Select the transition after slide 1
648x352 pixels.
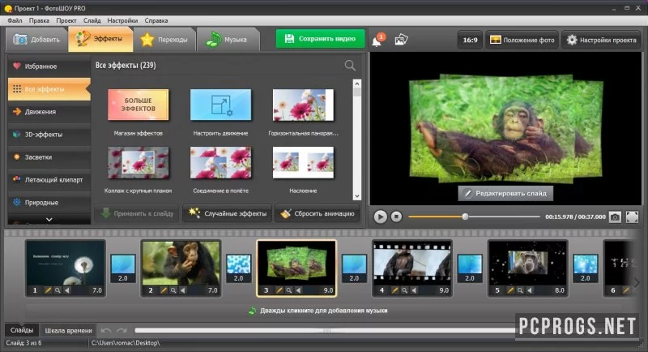123,268
